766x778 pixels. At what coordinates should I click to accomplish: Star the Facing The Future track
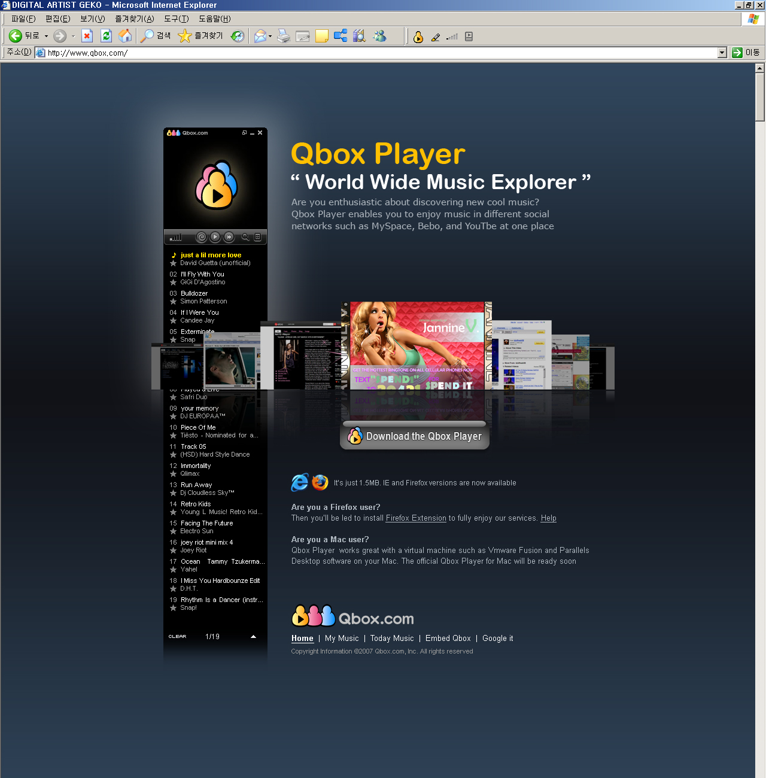(174, 531)
